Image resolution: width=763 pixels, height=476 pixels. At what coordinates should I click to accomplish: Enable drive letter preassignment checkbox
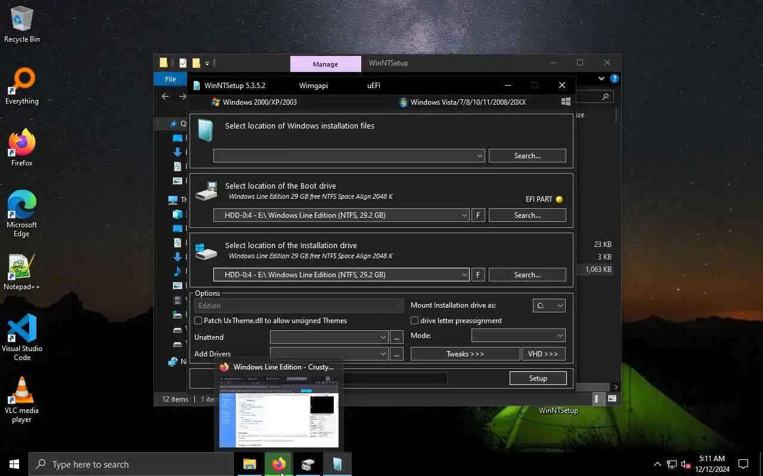pos(415,321)
